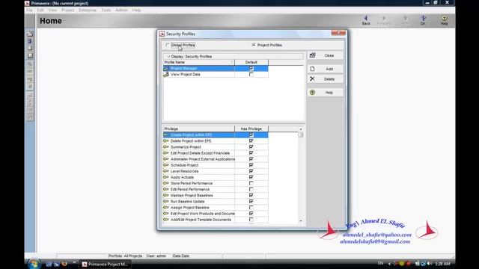Select the Project Profiles radio button
The width and height of the screenshot is (479, 269).
254,45
